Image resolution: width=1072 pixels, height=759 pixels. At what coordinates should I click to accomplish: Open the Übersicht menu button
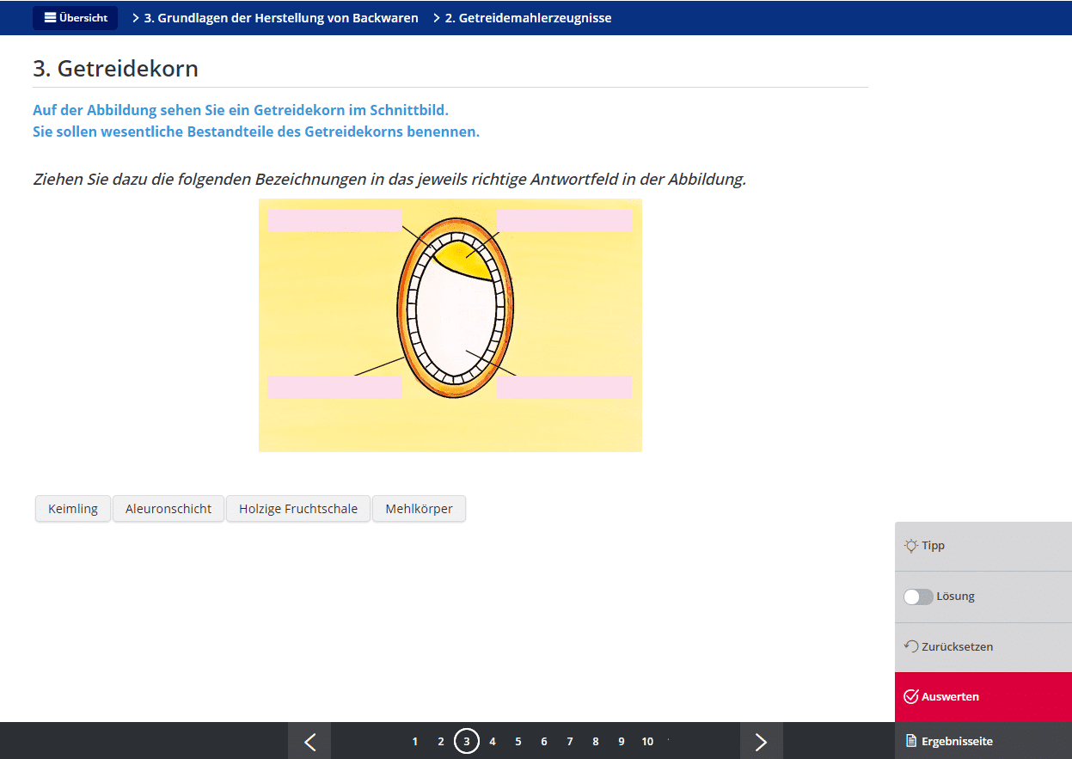click(x=75, y=18)
